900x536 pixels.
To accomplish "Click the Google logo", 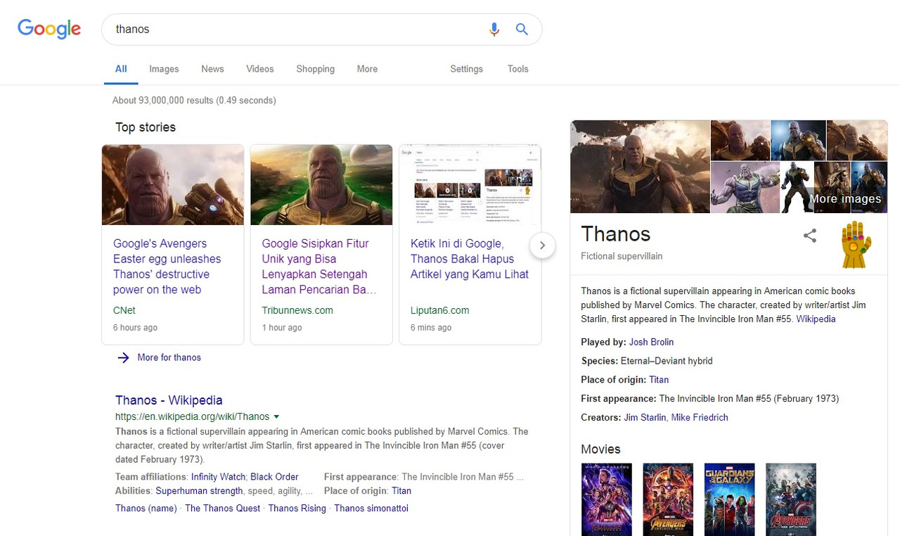I will pos(49,29).
